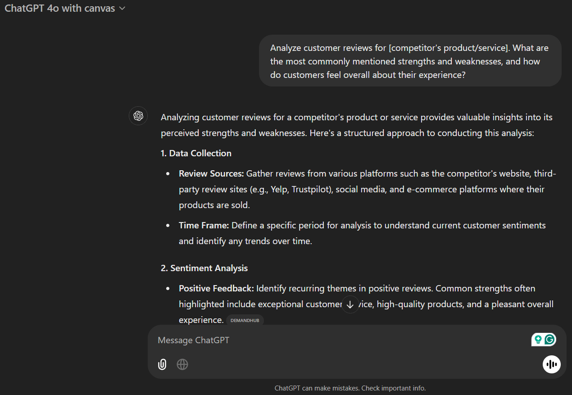This screenshot has width=572, height=395.
Task: Select the user prompt bubble about customer reviews
Action: coord(410,61)
